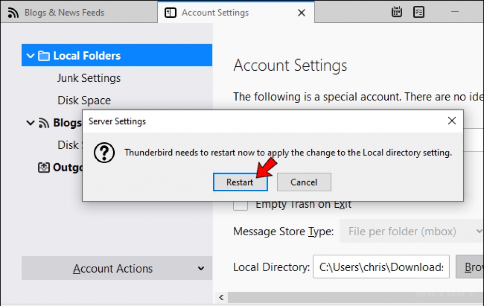Click the restart message text in dialog
Viewport: 484px width, 306px height.
[x=288, y=153]
